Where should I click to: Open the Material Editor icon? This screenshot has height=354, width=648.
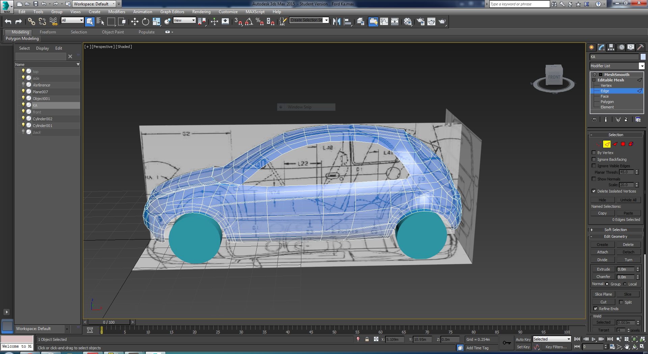click(407, 22)
